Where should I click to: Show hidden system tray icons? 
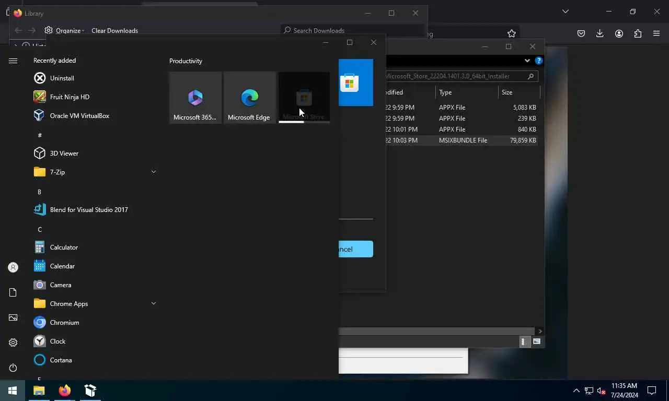(576, 391)
